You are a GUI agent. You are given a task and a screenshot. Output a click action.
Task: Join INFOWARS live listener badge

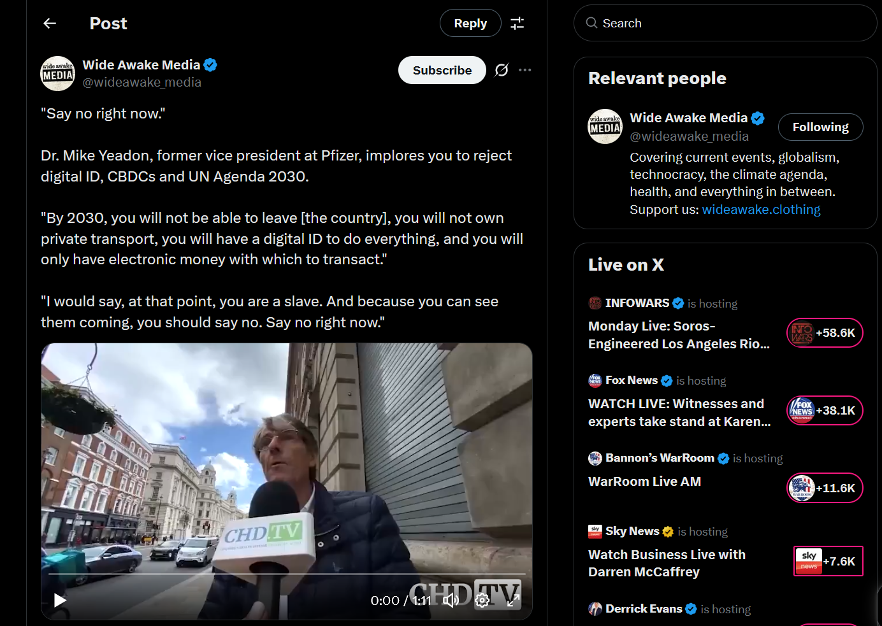point(825,332)
